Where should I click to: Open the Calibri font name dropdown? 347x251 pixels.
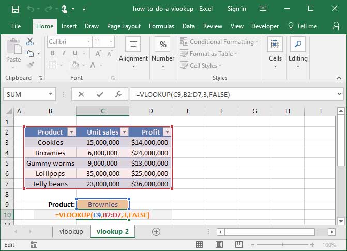pos(88,41)
